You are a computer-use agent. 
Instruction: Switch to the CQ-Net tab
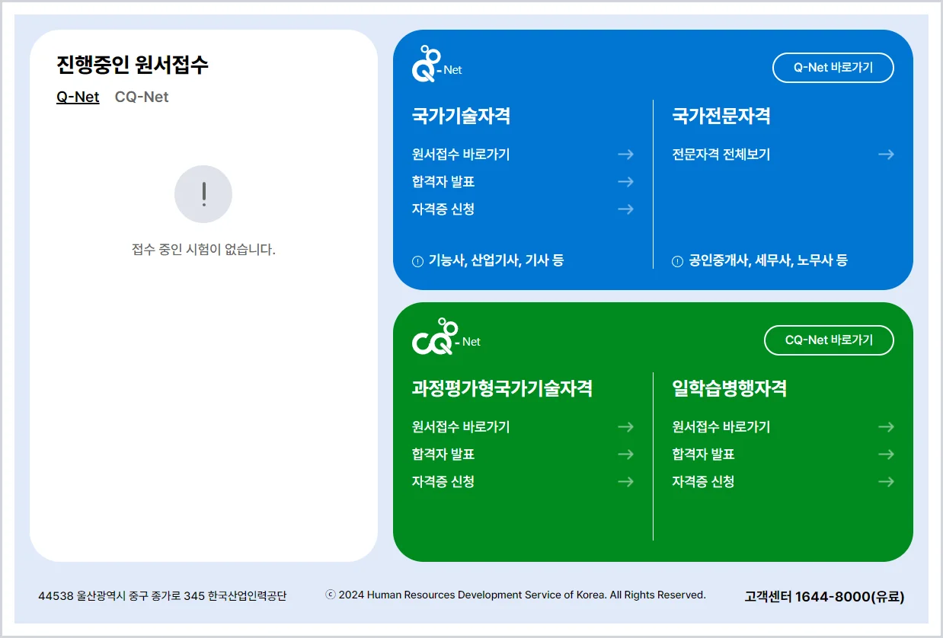142,97
